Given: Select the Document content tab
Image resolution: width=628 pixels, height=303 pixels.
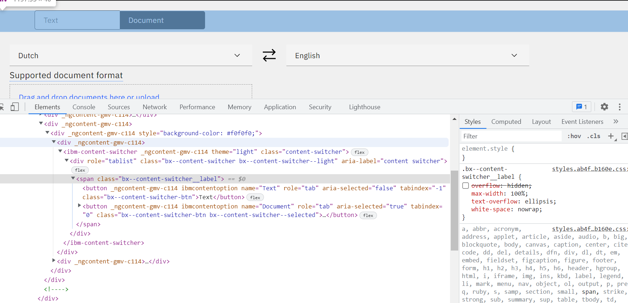Looking at the screenshot, I should (162, 20).
